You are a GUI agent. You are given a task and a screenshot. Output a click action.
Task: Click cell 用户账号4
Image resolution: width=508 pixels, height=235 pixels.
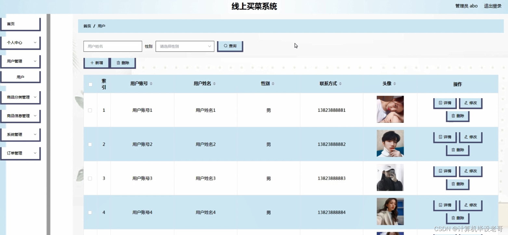(x=142, y=213)
